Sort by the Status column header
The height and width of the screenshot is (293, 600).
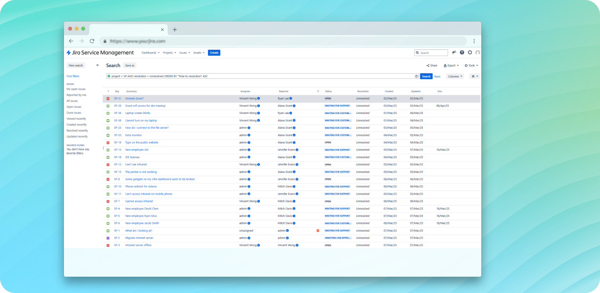pos(328,91)
